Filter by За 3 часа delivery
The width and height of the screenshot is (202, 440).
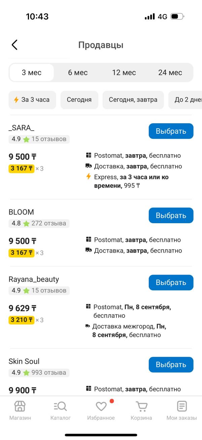(32, 100)
